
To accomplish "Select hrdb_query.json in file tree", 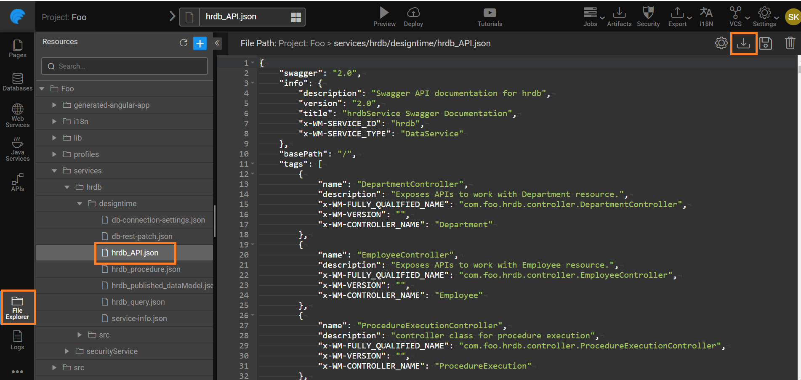I will [138, 302].
